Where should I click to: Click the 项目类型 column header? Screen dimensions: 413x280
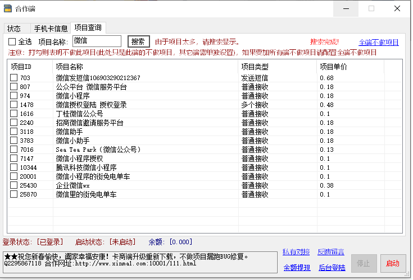click(278, 67)
